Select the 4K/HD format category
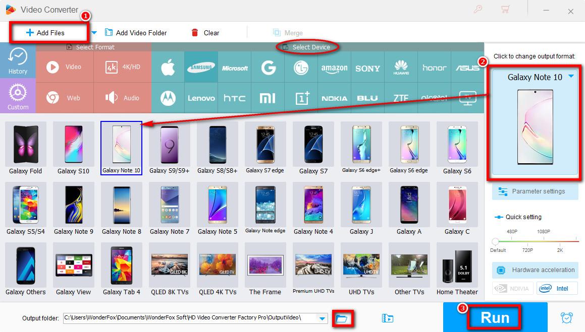This screenshot has width=585, height=332. point(123,67)
